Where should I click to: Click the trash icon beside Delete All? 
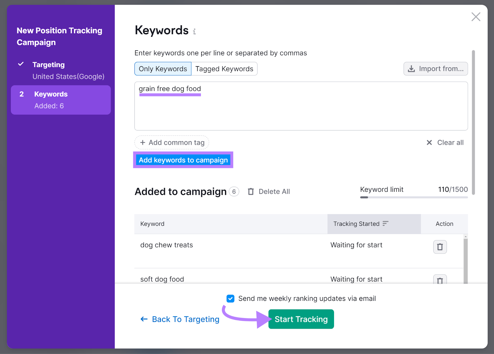(x=251, y=192)
